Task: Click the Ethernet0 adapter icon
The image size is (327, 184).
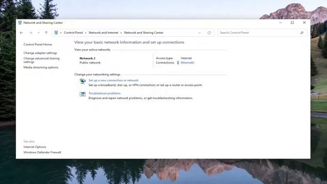Action: pyautogui.click(x=178, y=62)
